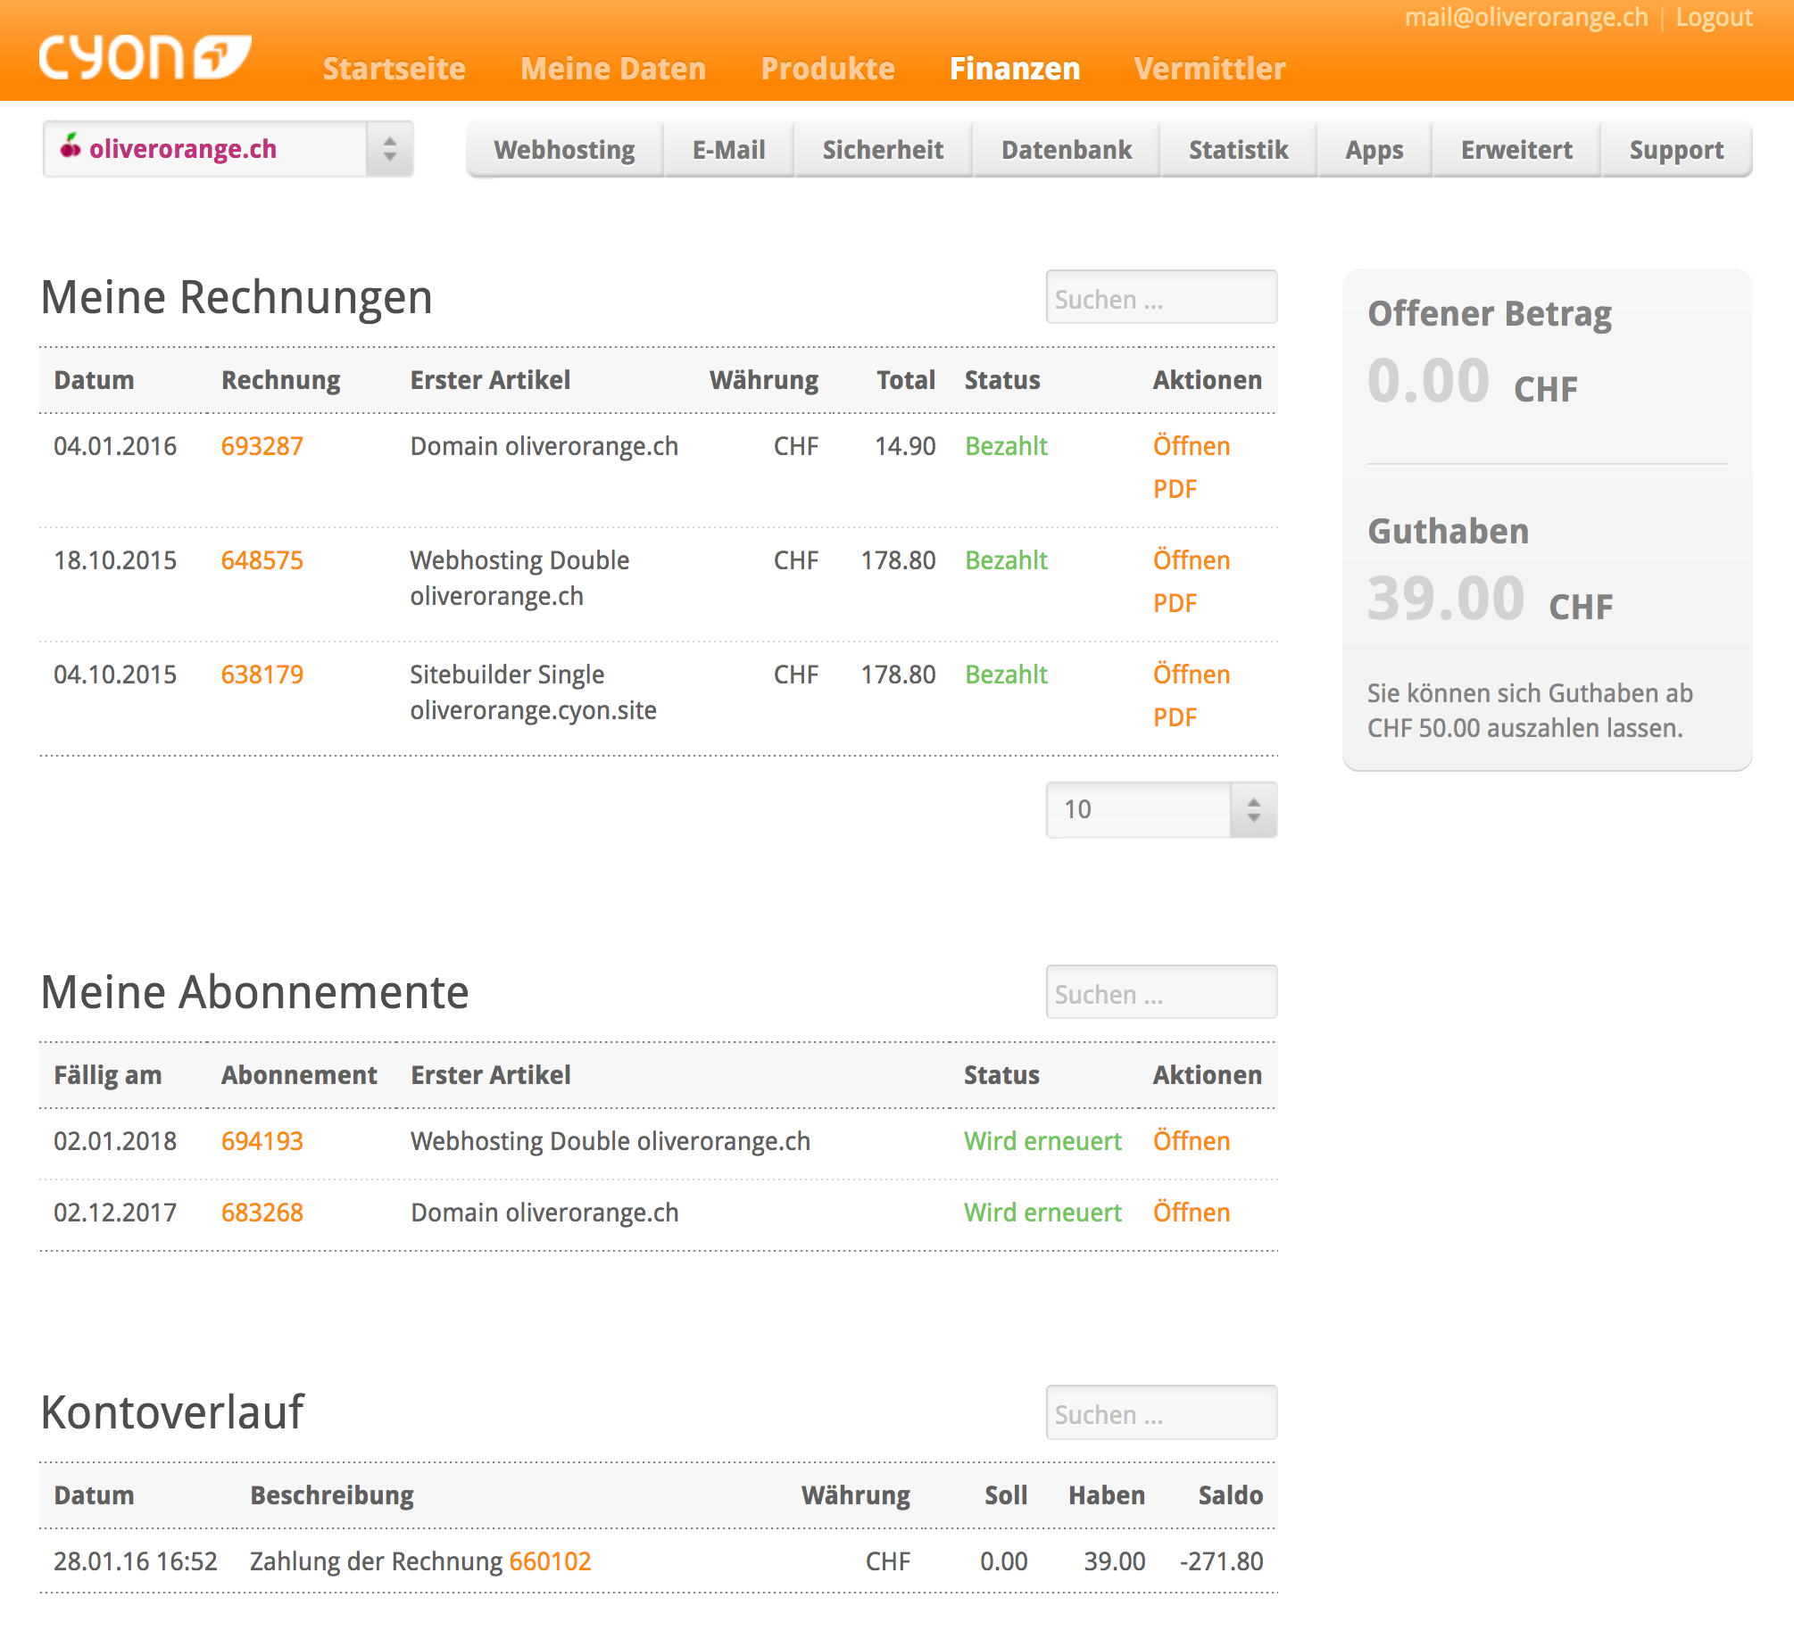
Task: Click the cyon logo
Action: point(145,58)
